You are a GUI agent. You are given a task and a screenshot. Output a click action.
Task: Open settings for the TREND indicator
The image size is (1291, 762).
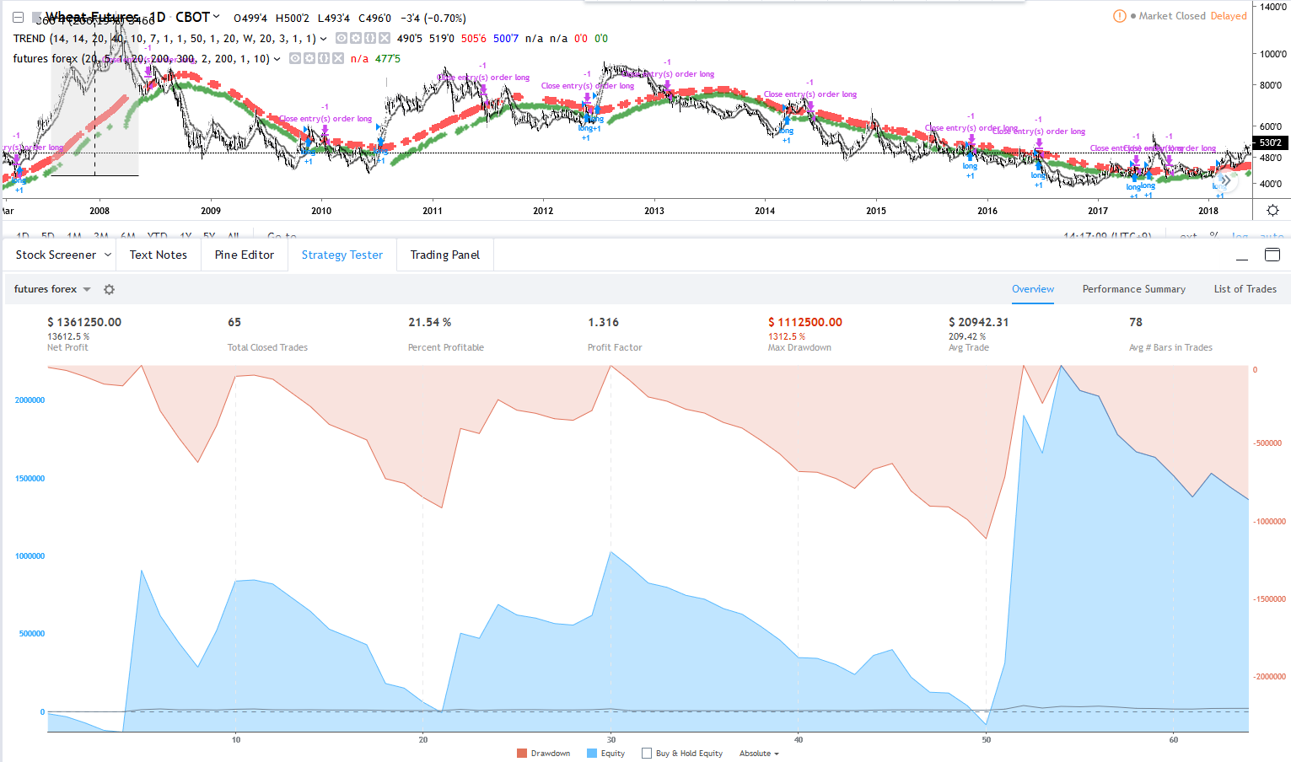coord(356,38)
